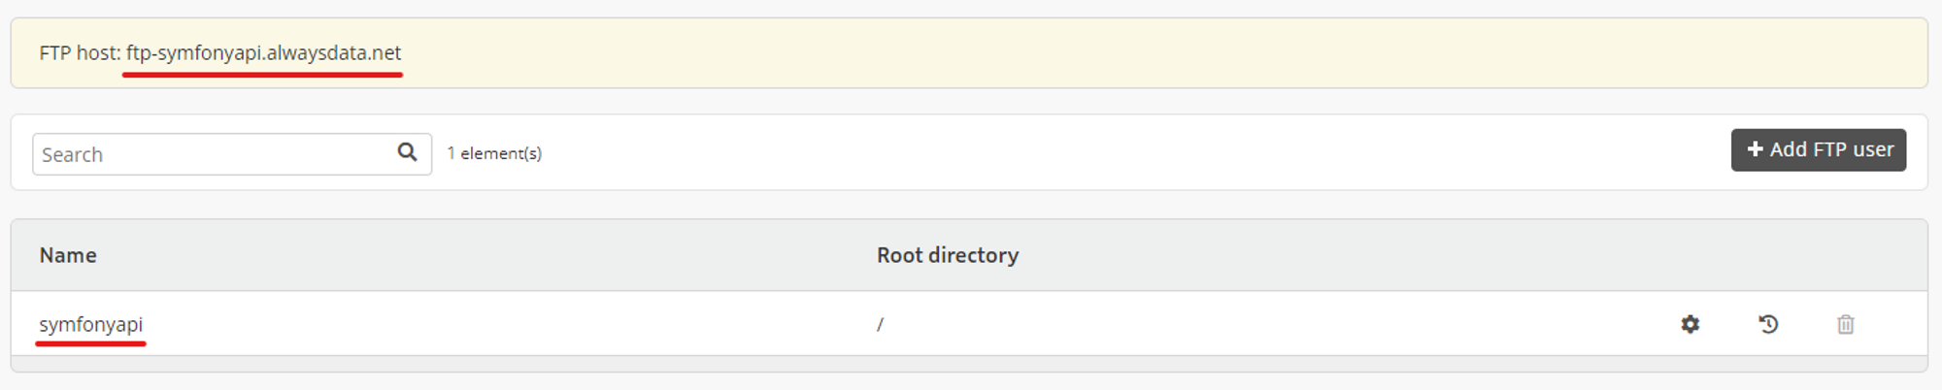Click the Add FTP user button

tap(1818, 149)
